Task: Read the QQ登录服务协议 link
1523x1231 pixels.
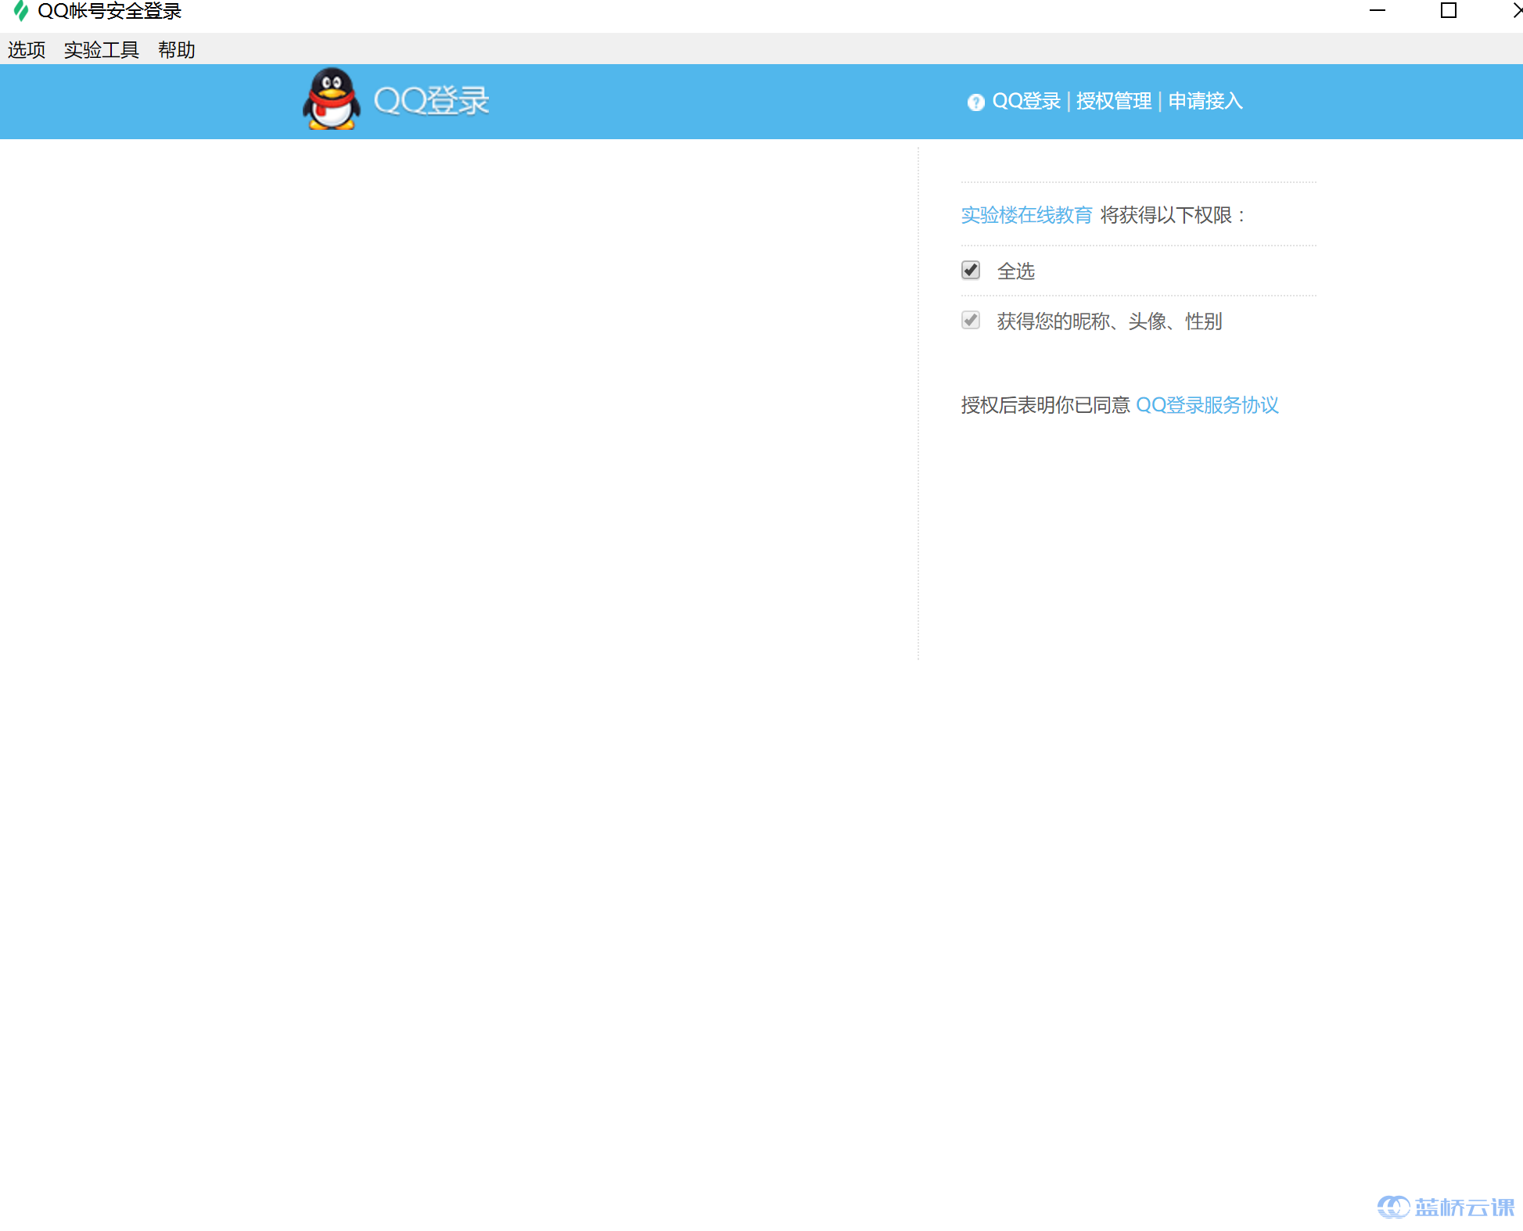Action: click(1207, 405)
